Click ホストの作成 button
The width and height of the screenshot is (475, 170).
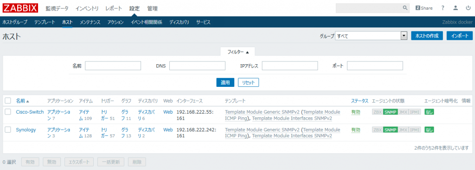click(x=427, y=36)
